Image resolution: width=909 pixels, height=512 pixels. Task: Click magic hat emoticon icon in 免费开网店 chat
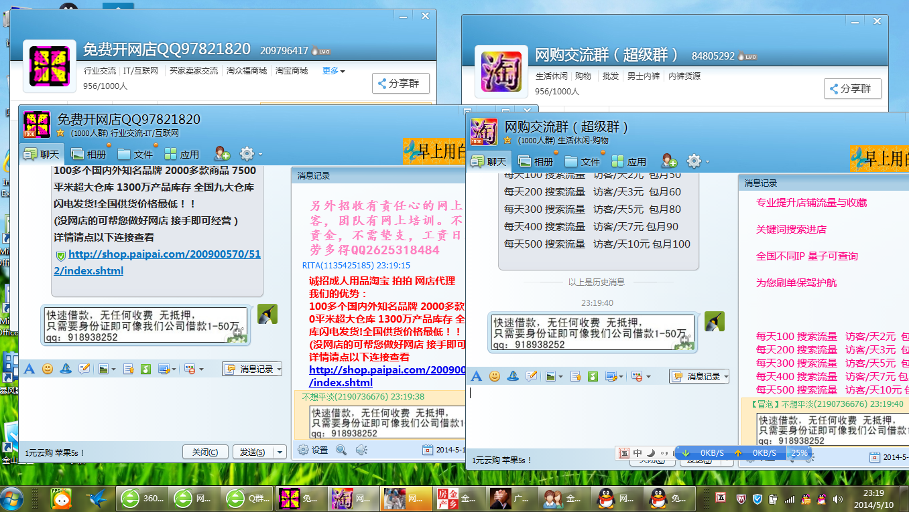(x=66, y=369)
